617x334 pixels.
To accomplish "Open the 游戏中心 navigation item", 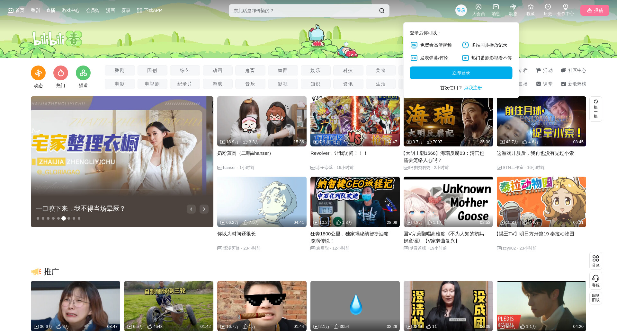I will [70, 11].
